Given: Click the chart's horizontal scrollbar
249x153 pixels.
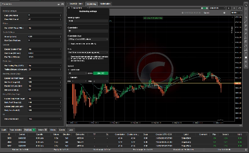Looking at the screenshot, I should point(154,125).
